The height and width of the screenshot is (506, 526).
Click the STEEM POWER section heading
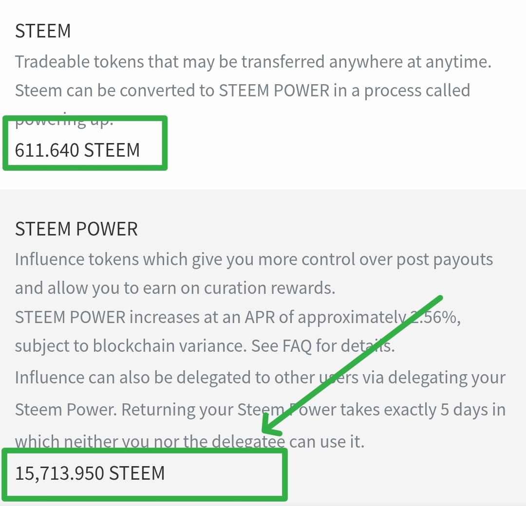76,229
